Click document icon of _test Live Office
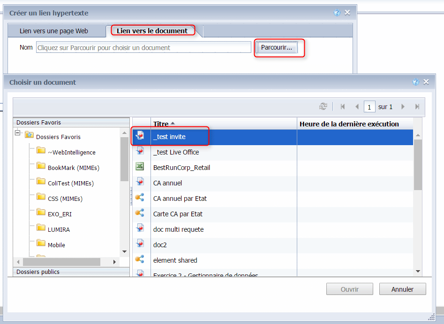Viewport: 444px width, 324px height. coord(140,151)
